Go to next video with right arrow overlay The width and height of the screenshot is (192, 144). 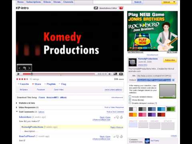click(x=29, y=68)
